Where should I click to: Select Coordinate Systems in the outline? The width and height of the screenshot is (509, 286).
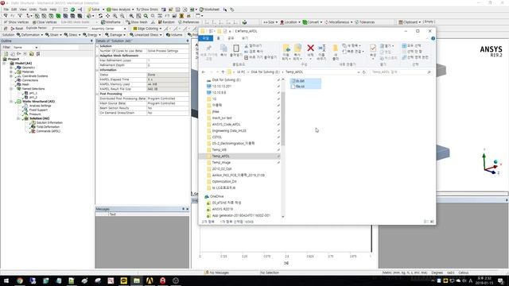point(35,76)
